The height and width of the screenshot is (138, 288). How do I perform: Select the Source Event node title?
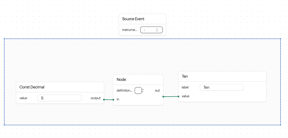(x=133, y=19)
